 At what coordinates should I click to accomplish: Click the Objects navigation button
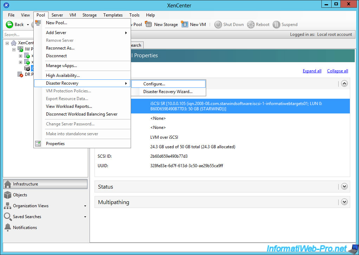(45, 195)
